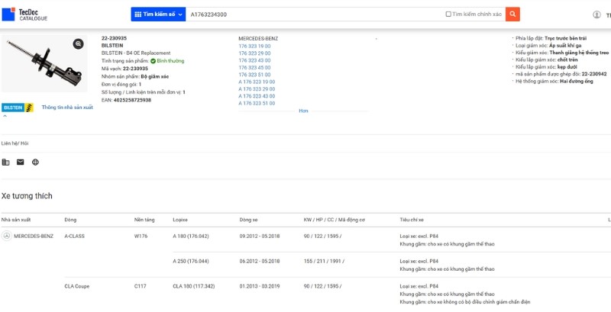Open the shock absorber product thumbnail
Screen dimensions: 611x312
pyautogui.click(x=44, y=64)
